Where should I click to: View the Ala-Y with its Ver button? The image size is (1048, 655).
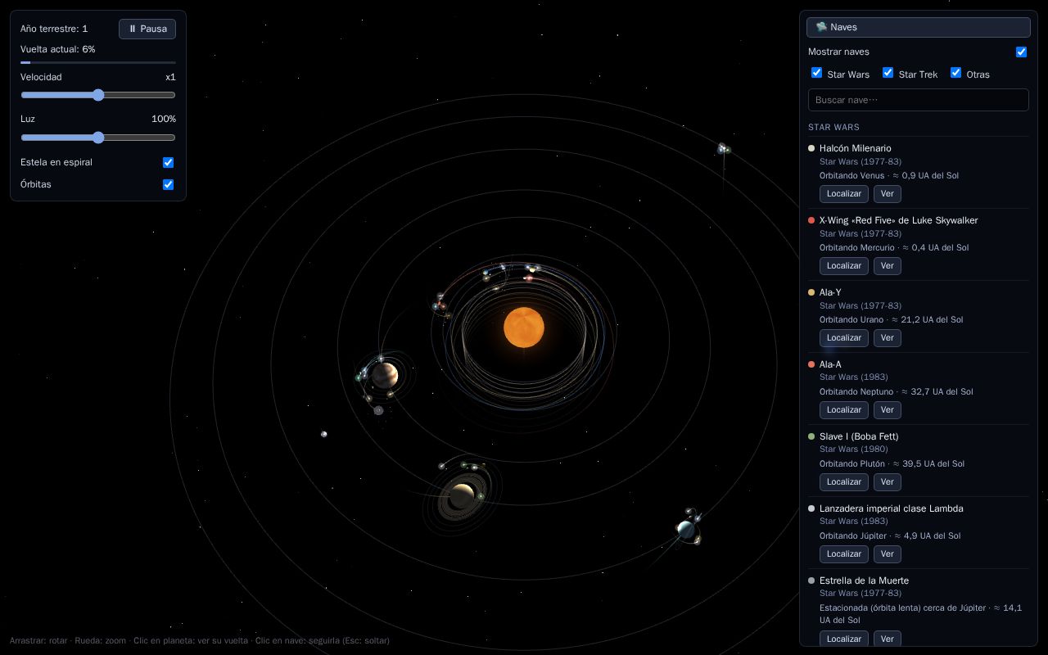[888, 338]
